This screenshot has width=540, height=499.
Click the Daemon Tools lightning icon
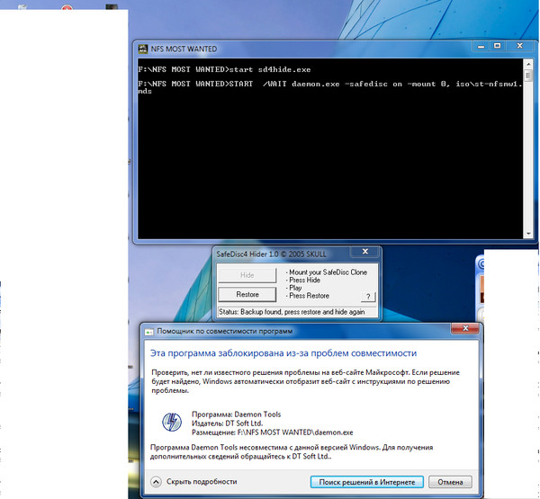click(x=172, y=422)
